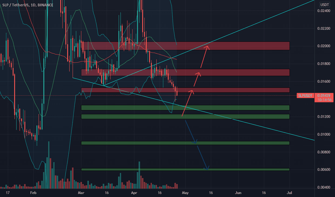This screenshot has width=335, height=197.
Task: Click the 0.00800 price axis label
Action: click(324, 152)
